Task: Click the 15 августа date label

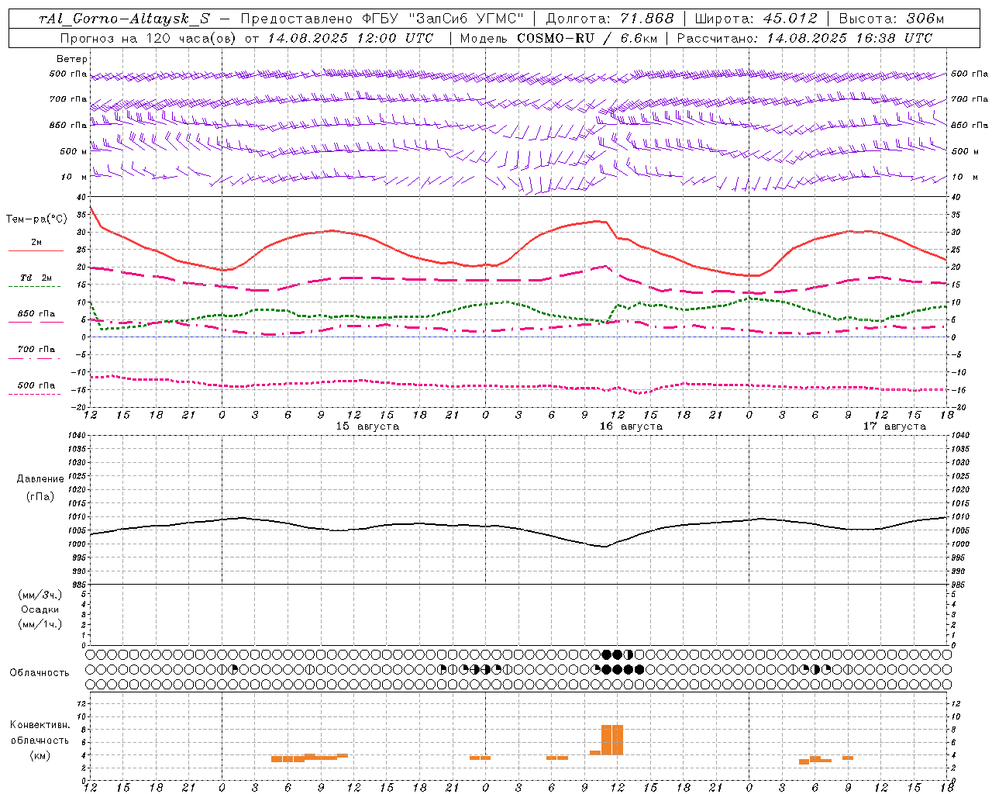Action: [x=367, y=426]
